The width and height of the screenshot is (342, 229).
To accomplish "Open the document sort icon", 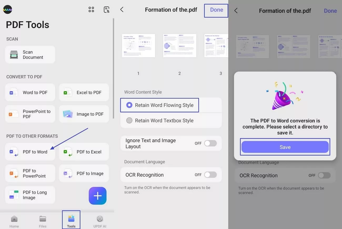I will click(x=107, y=9).
